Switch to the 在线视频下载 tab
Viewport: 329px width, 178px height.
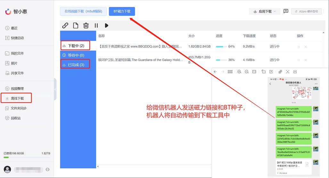(x=83, y=11)
